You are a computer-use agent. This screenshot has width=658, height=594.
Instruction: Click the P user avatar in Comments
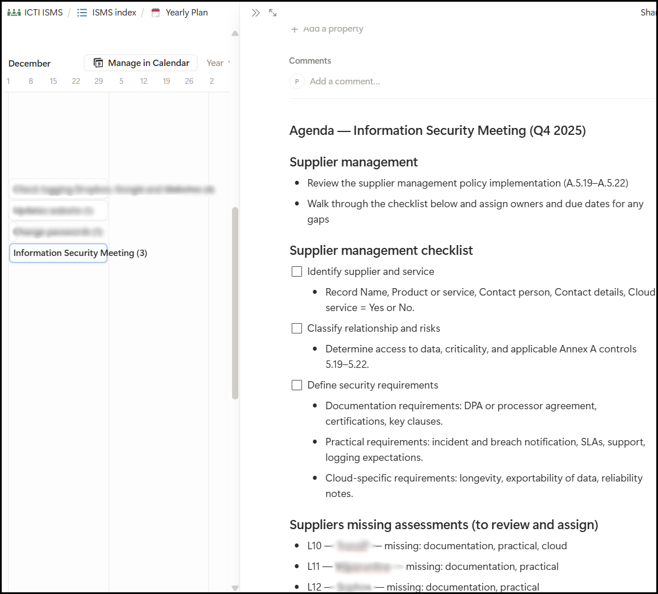297,81
